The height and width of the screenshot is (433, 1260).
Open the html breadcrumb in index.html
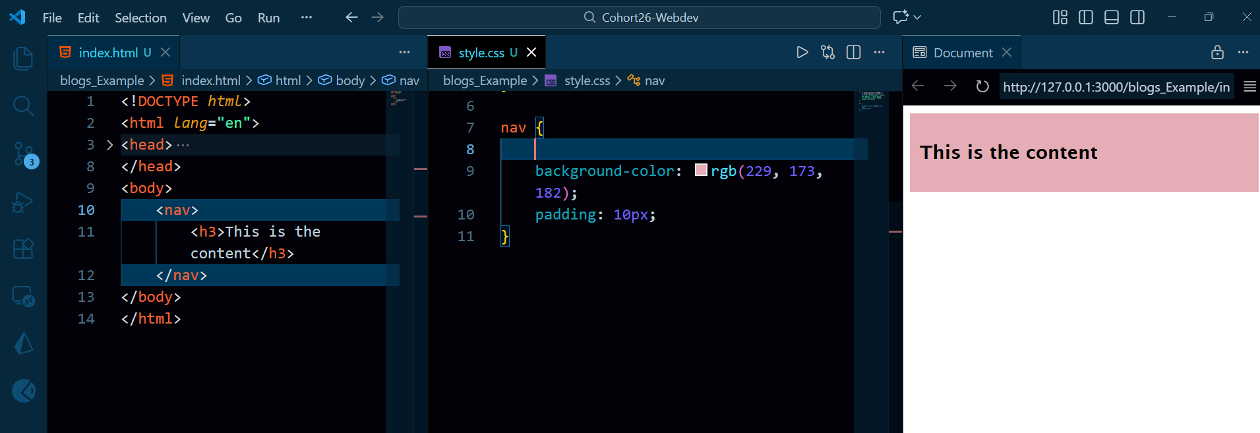click(x=280, y=80)
